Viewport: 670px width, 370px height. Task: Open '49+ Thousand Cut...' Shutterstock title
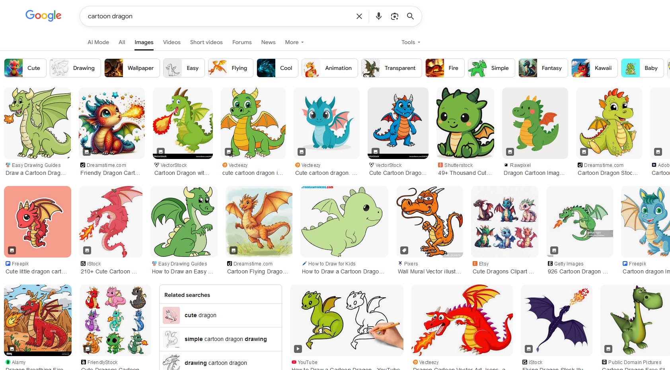465,173
